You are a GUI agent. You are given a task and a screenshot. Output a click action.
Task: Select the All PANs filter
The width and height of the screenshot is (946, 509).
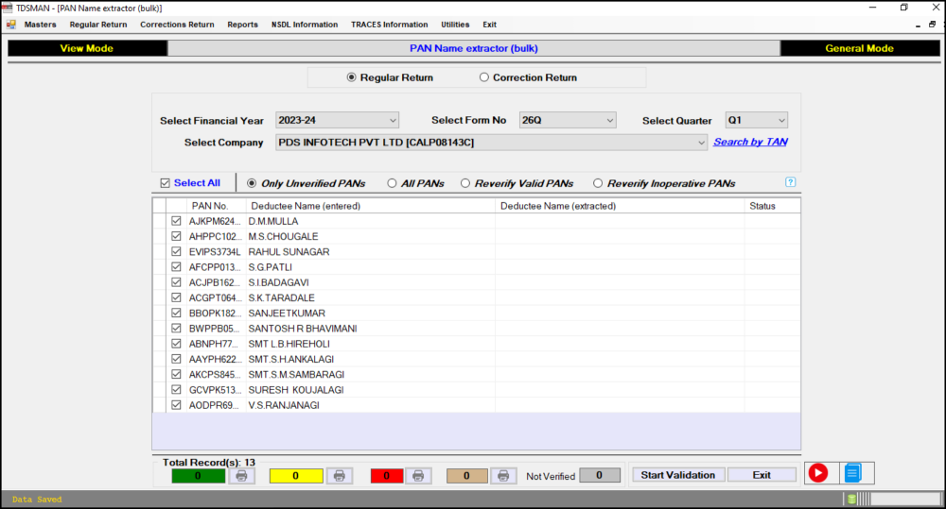pyautogui.click(x=392, y=183)
